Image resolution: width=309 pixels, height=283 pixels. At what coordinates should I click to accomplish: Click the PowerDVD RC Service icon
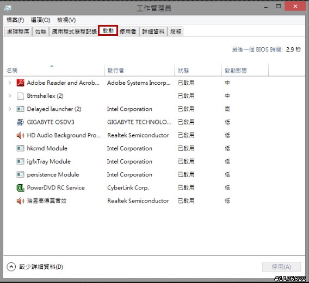click(x=20, y=188)
